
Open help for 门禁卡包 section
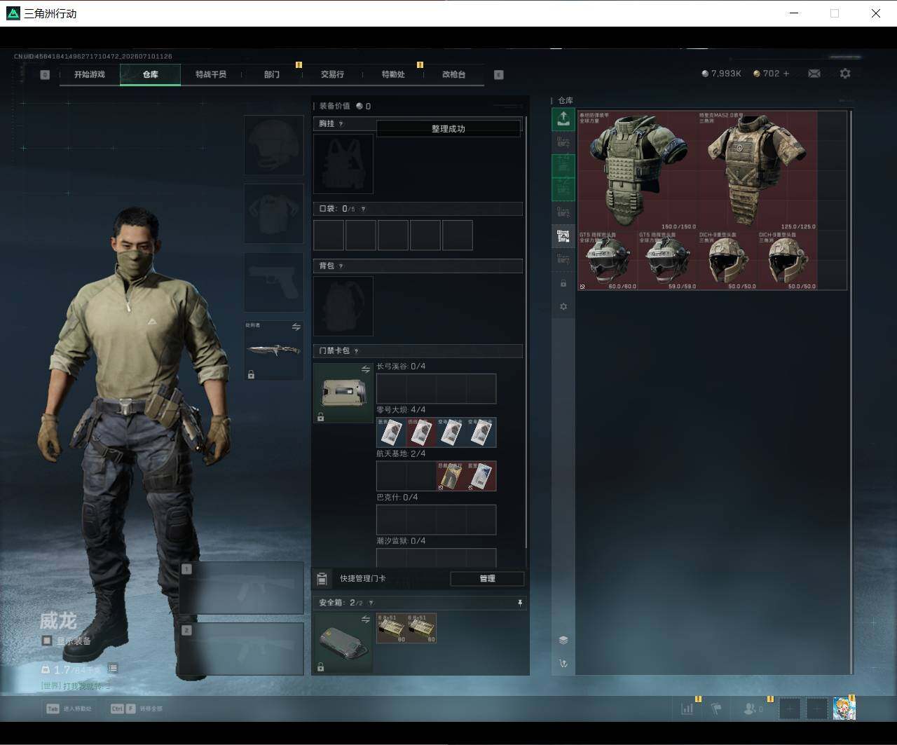[x=356, y=351]
